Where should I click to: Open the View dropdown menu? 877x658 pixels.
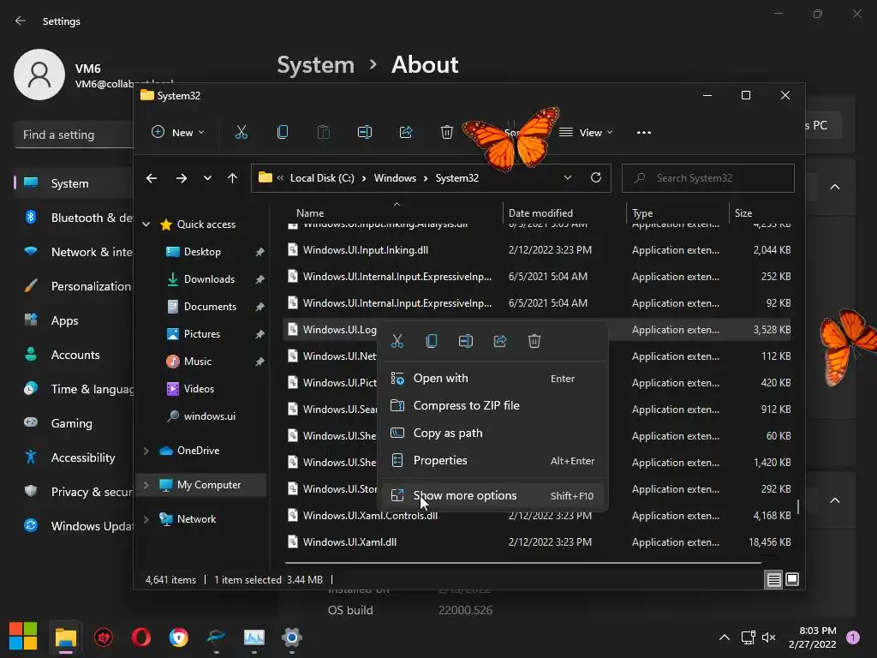(586, 133)
